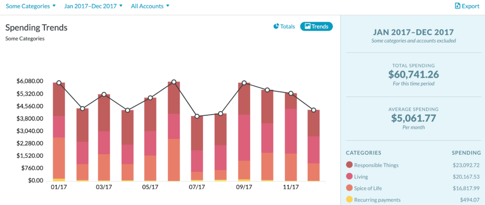Click the Living category pink dot
Viewport: 485px width, 205px height.
(x=349, y=177)
